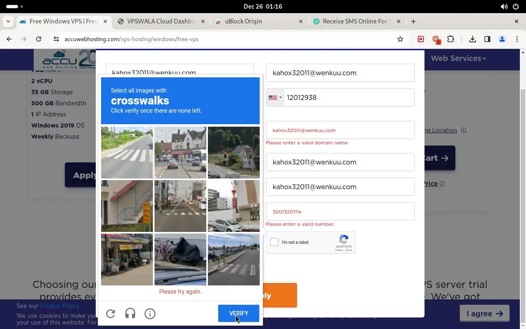Click the VERIFY button

point(239,313)
